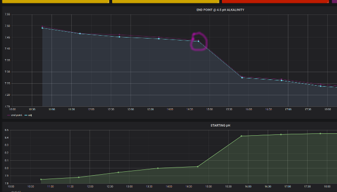Toggle the 'end point' series in the legend

tap(16, 115)
